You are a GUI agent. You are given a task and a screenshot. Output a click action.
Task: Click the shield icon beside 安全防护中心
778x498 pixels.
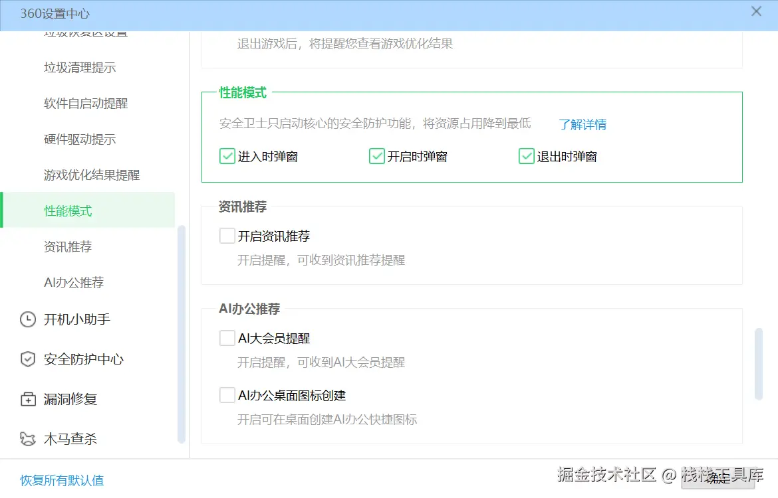coord(28,359)
